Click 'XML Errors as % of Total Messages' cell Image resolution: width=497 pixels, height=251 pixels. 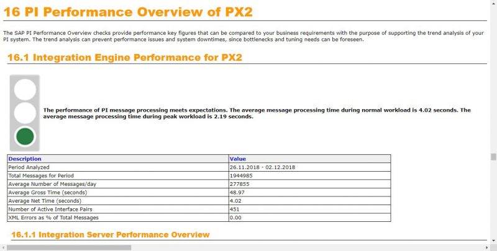tap(118, 218)
